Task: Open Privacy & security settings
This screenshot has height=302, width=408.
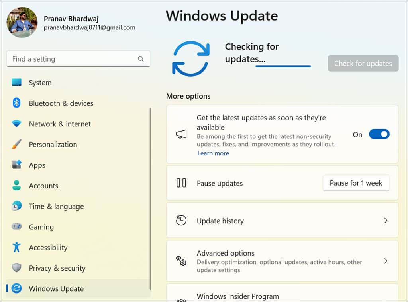Action: click(x=78, y=268)
